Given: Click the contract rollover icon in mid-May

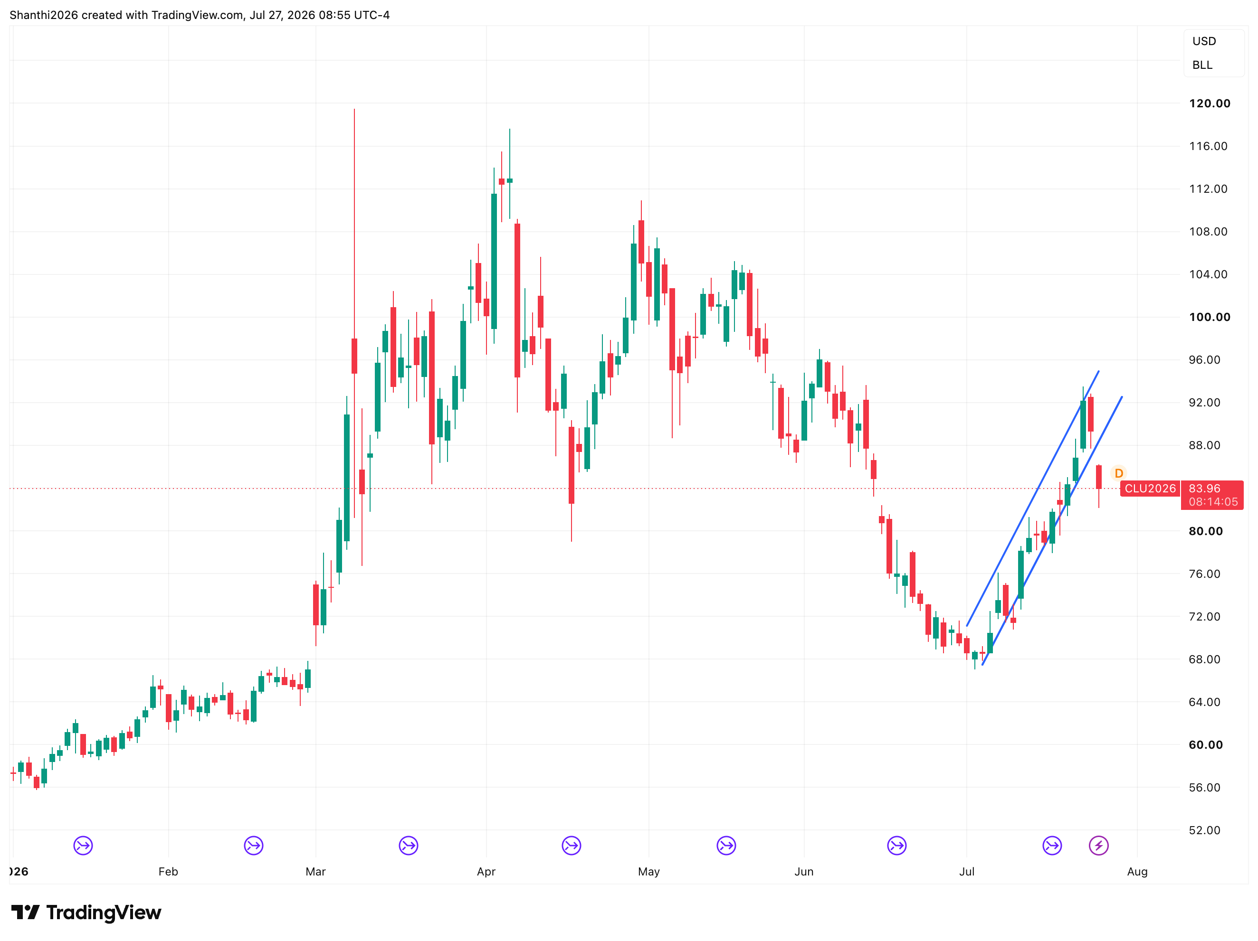Looking at the screenshot, I should [727, 846].
